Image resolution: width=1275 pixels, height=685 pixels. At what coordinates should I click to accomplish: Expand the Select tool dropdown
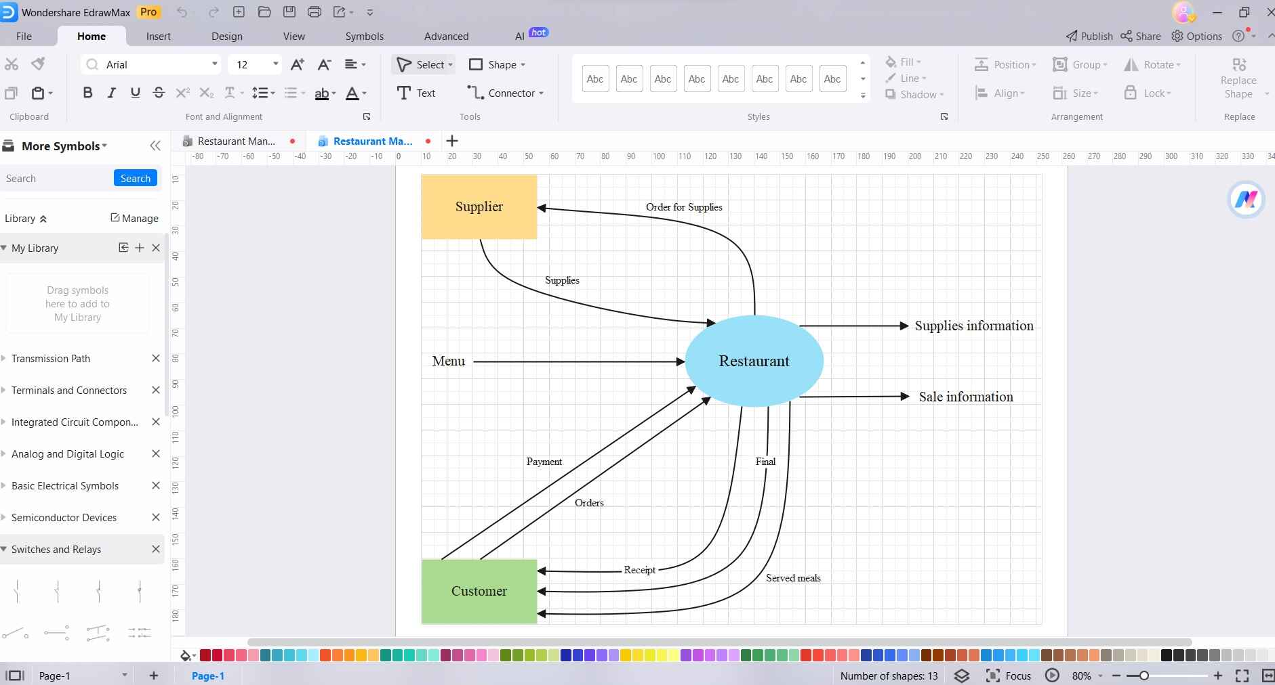[451, 65]
